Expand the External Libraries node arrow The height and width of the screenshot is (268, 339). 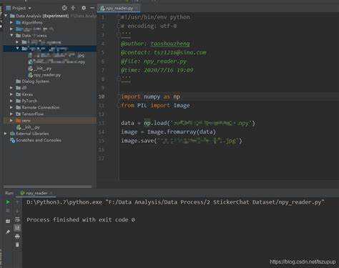point(6,134)
